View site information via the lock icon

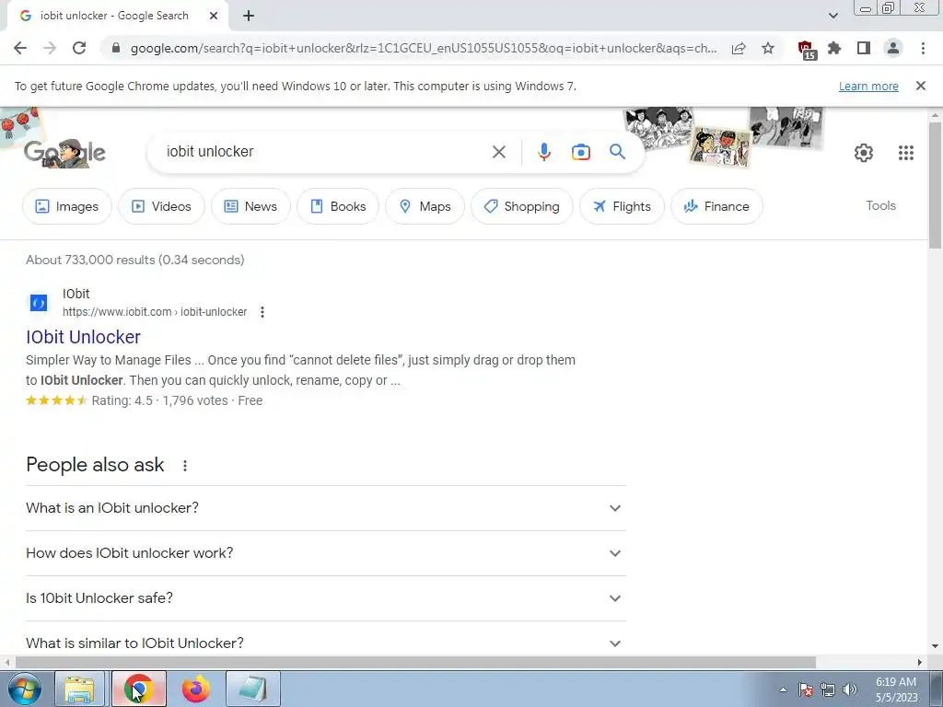click(x=116, y=48)
